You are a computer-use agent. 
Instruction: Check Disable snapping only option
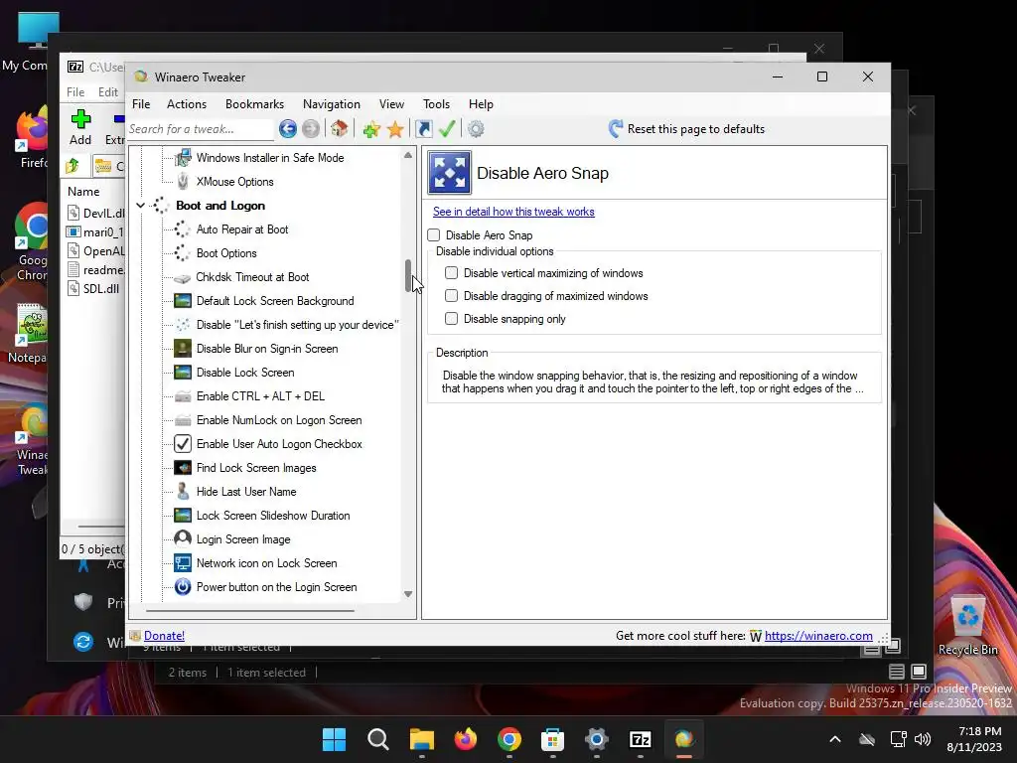(x=452, y=319)
